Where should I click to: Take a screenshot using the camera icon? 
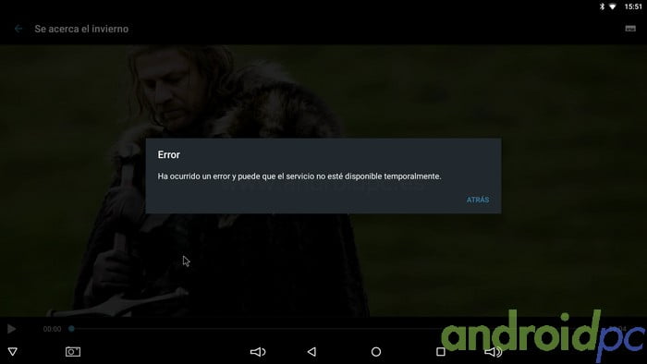pyautogui.click(x=73, y=352)
